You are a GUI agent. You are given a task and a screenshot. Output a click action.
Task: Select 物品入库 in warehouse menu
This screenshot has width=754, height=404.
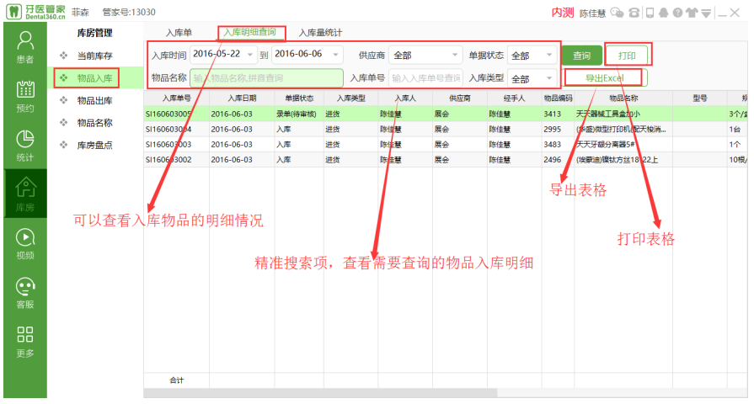point(94,77)
